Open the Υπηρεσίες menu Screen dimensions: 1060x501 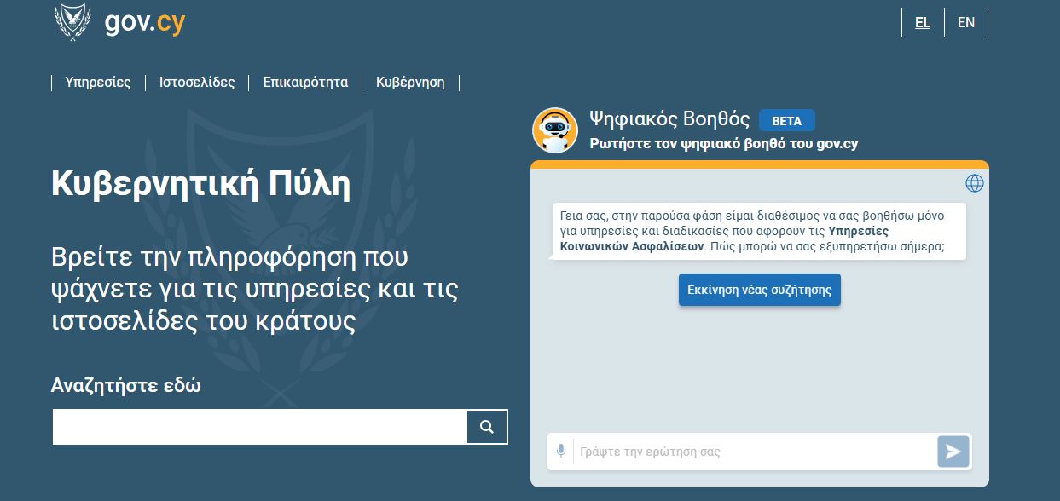click(98, 83)
